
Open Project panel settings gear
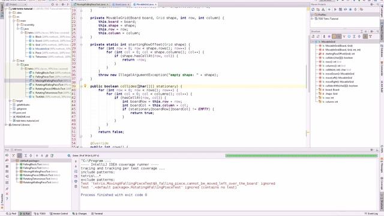(x=62, y=4)
